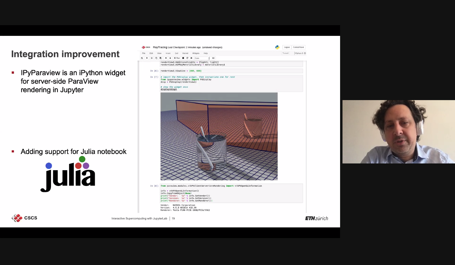Click the julia logo on slide
Image resolution: width=455 pixels, height=265 pixels.
68,174
